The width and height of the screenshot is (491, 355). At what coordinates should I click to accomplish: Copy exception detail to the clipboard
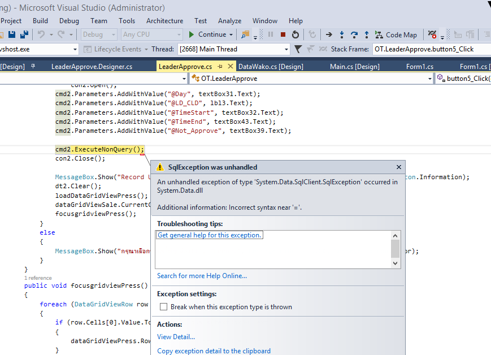click(x=214, y=351)
